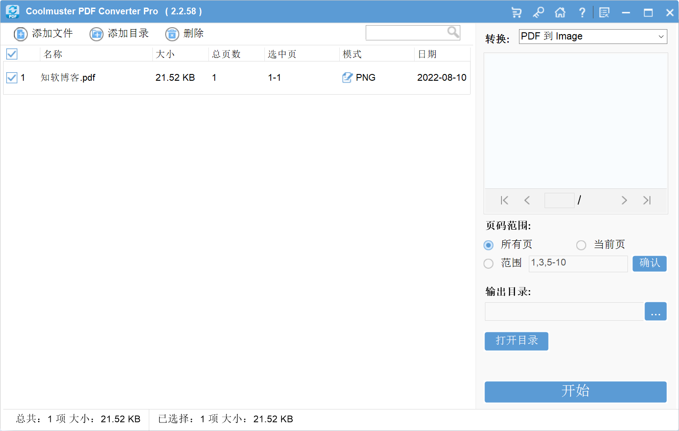Click the PNG mode cell text
Image resolution: width=679 pixels, height=431 pixels.
pos(366,78)
